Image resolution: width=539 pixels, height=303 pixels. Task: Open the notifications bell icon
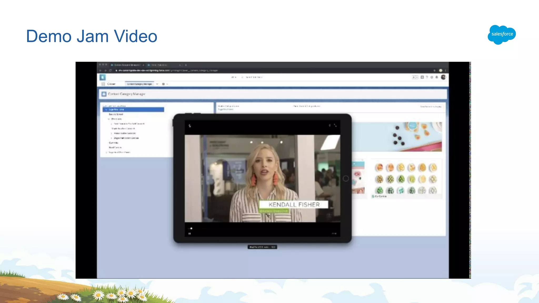click(437, 77)
